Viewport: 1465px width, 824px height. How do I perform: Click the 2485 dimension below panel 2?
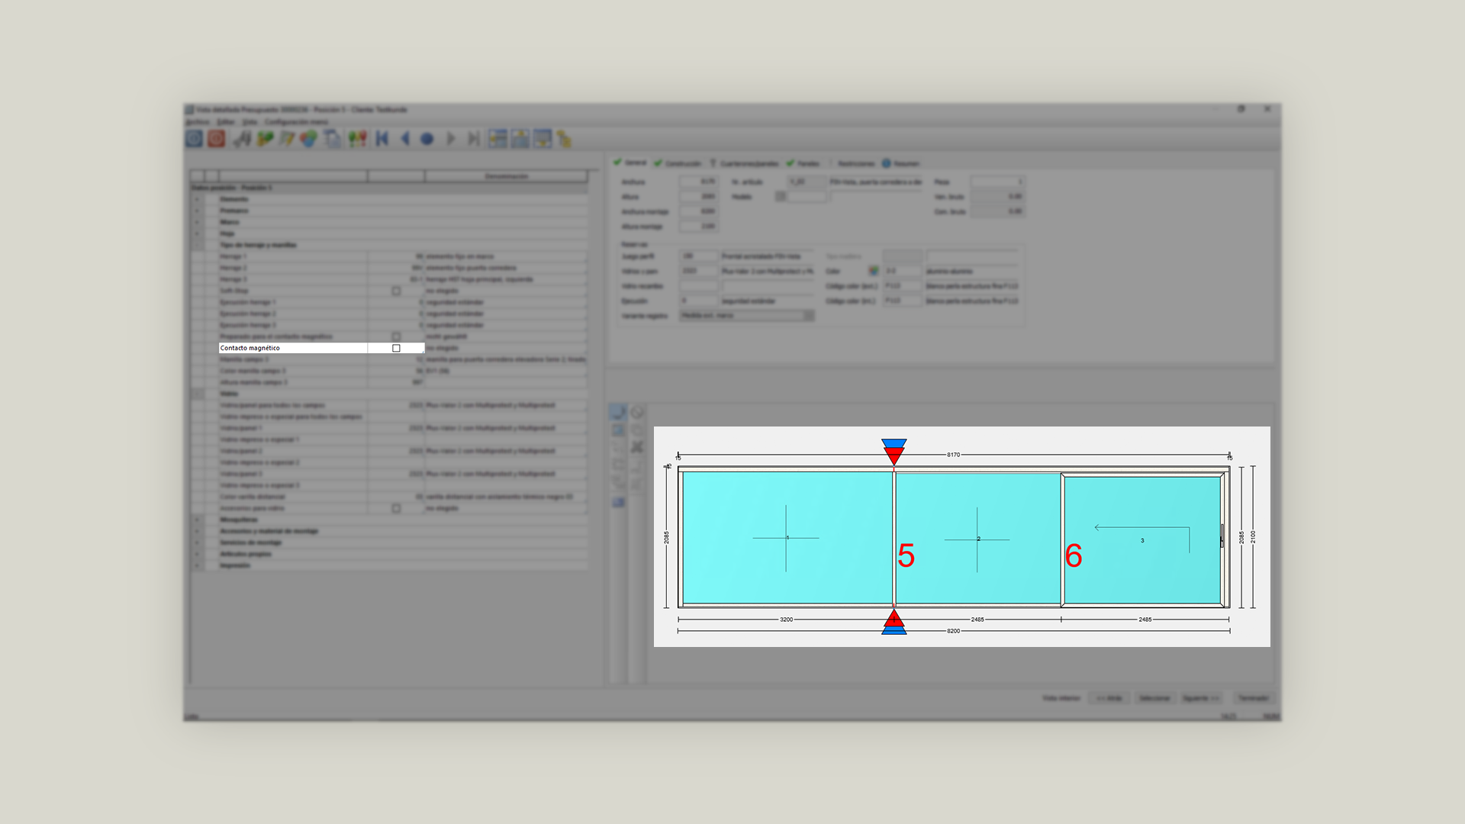[977, 620]
